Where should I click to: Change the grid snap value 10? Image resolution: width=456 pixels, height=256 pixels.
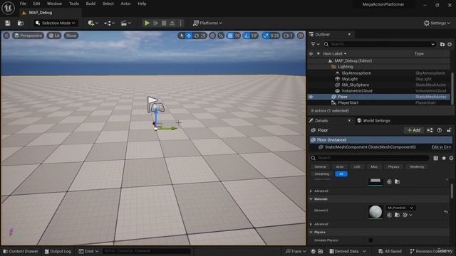tap(237, 36)
